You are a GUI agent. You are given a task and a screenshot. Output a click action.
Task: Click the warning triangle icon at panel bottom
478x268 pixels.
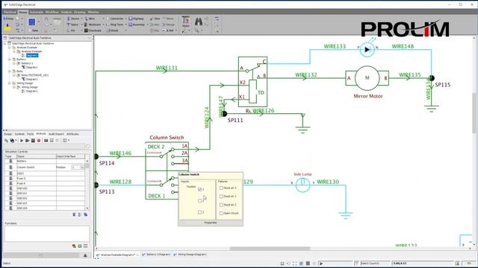tap(85, 255)
